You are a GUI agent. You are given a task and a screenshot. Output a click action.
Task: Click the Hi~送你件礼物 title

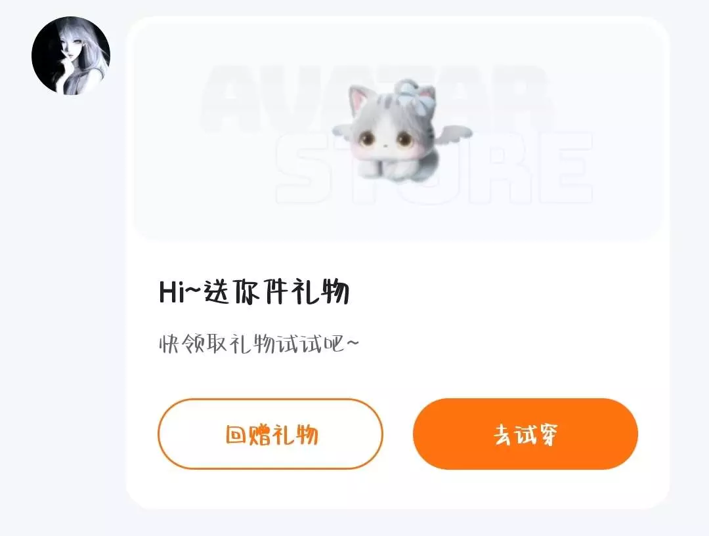click(x=254, y=291)
